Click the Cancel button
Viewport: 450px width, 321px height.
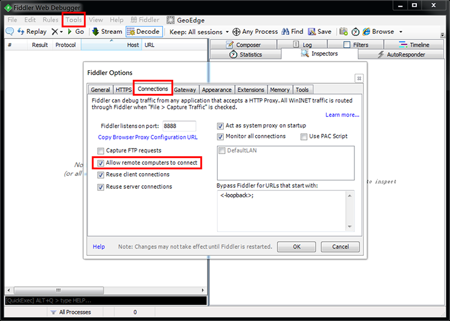340,247
